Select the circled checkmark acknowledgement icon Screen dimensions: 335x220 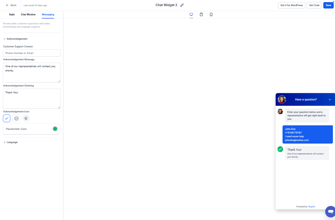(16, 118)
